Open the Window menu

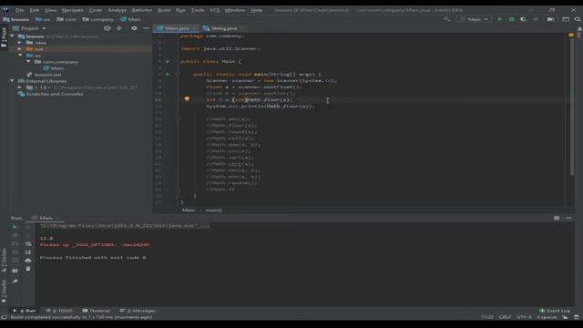click(x=235, y=10)
